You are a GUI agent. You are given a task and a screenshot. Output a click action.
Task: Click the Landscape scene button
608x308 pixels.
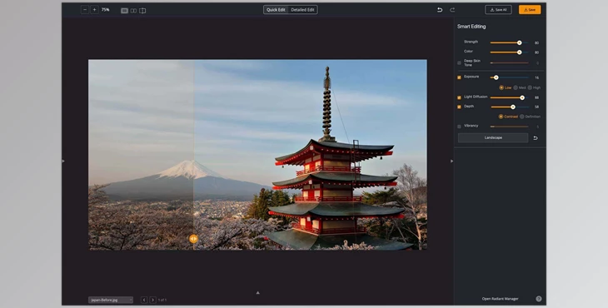pyautogui.click(x=493, y=137)
